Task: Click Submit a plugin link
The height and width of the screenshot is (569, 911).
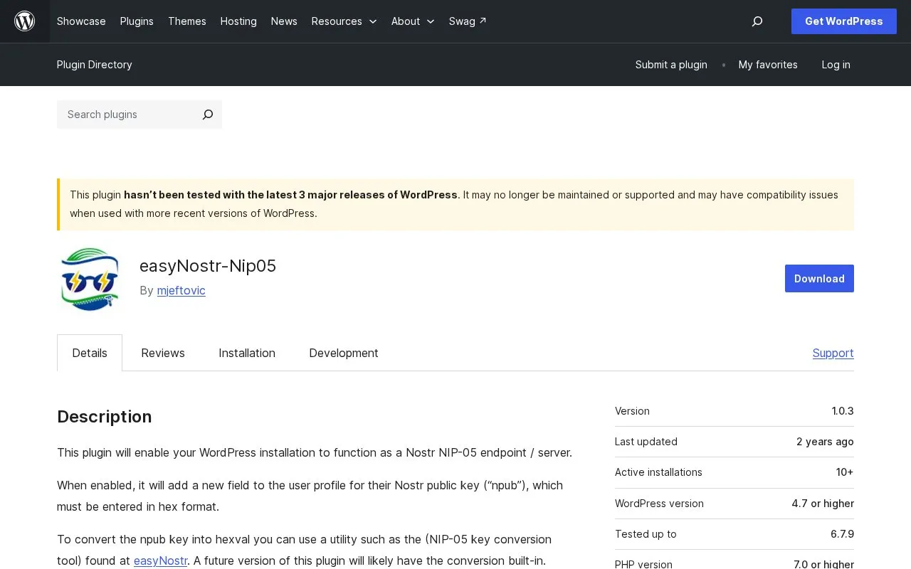Action: tap(671, 65)
